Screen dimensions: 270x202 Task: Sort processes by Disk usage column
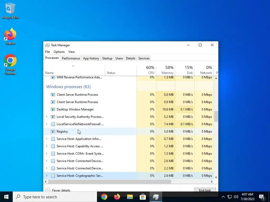[185, 70]
